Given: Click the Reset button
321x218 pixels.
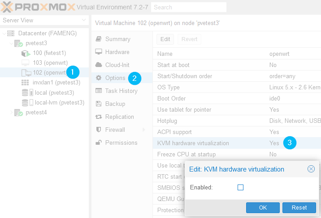Looking at the screenshot, I should point(299,208).
